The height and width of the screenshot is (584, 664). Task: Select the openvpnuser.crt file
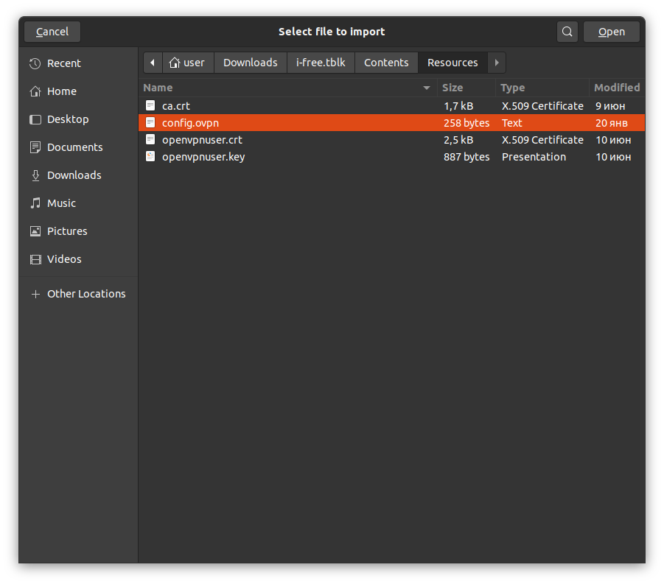(202, 140)
